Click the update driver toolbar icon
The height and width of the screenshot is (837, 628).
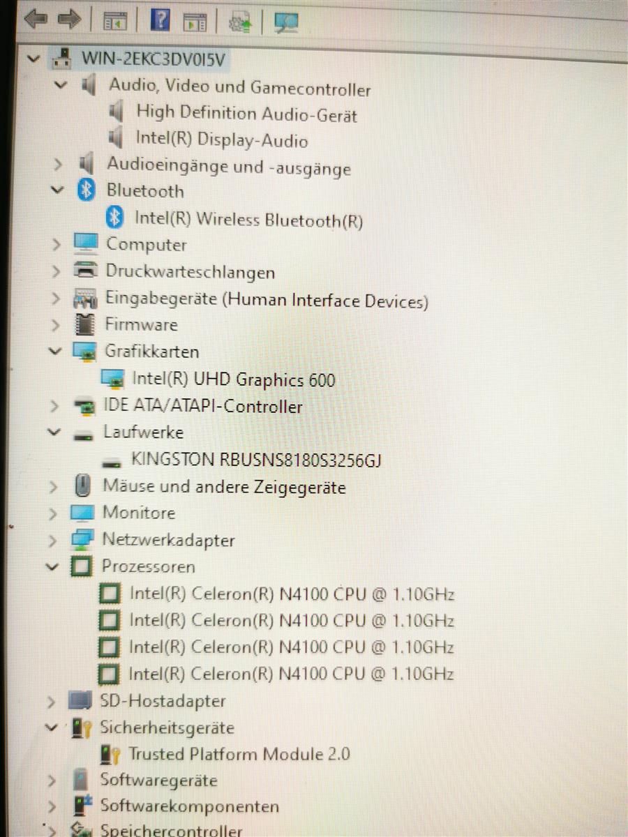click(x=241, y=23)
